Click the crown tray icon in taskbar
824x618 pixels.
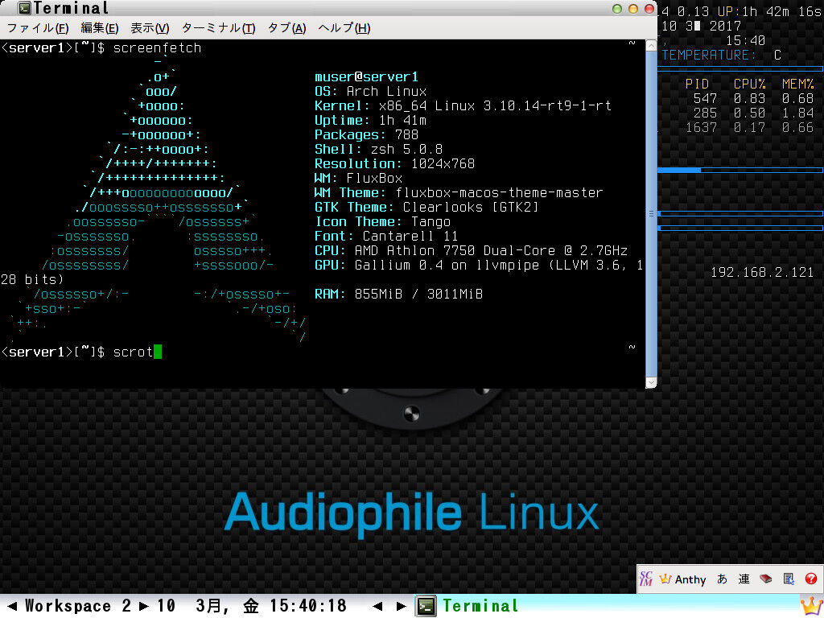811,606
